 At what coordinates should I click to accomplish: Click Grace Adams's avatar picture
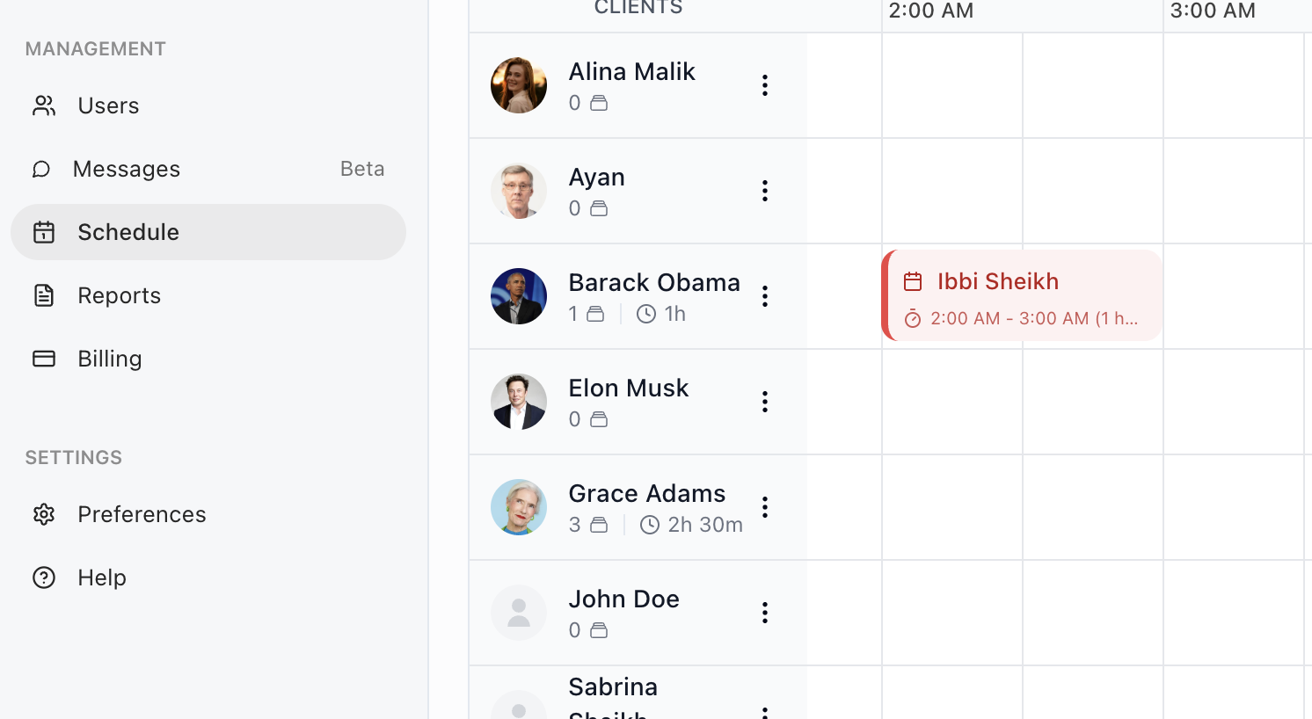519,507
